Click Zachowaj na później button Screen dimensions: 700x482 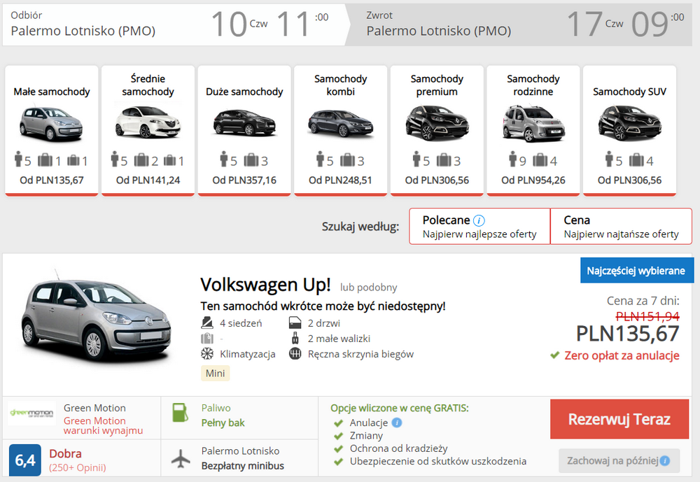point(619,460)
